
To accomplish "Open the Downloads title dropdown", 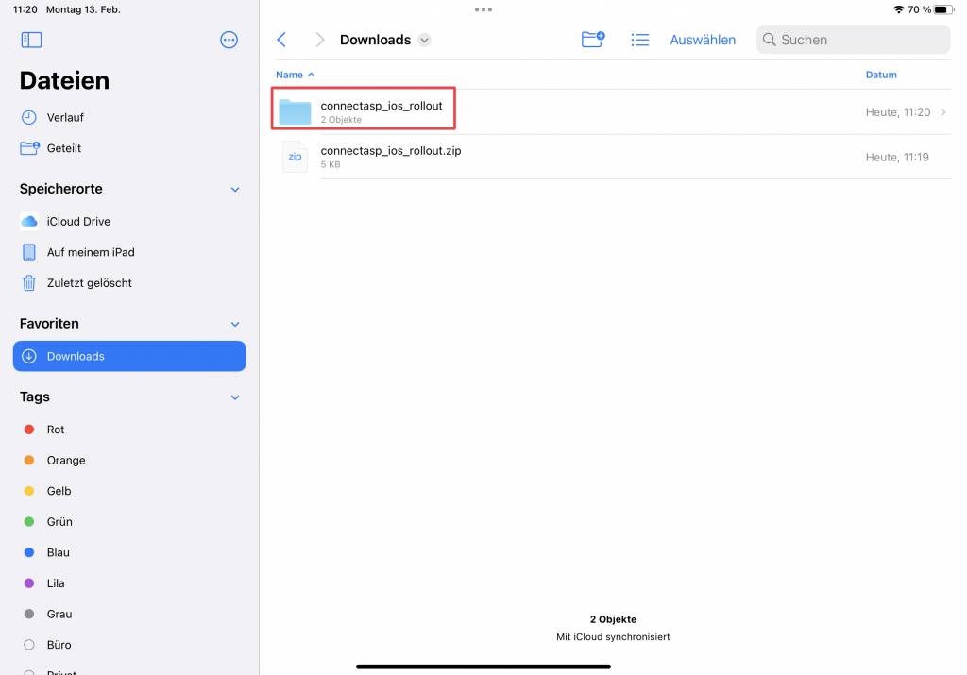I will tap(424, 40).
